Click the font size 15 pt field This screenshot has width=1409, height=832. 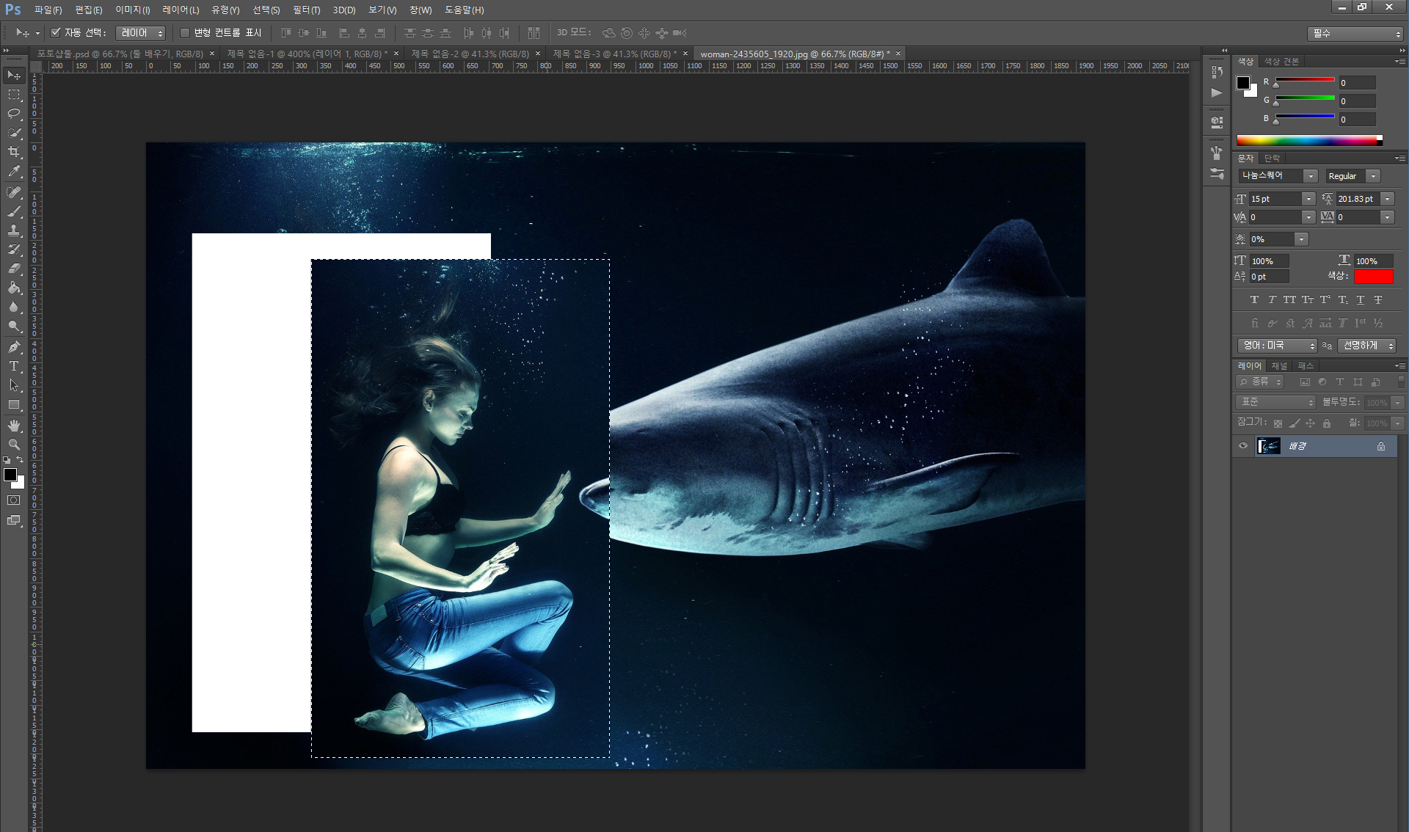[1274, 199]
